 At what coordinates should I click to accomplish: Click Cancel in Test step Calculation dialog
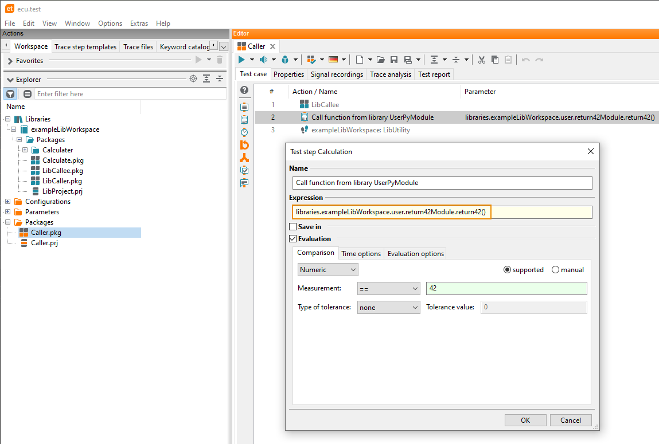[x=571, y=420]
